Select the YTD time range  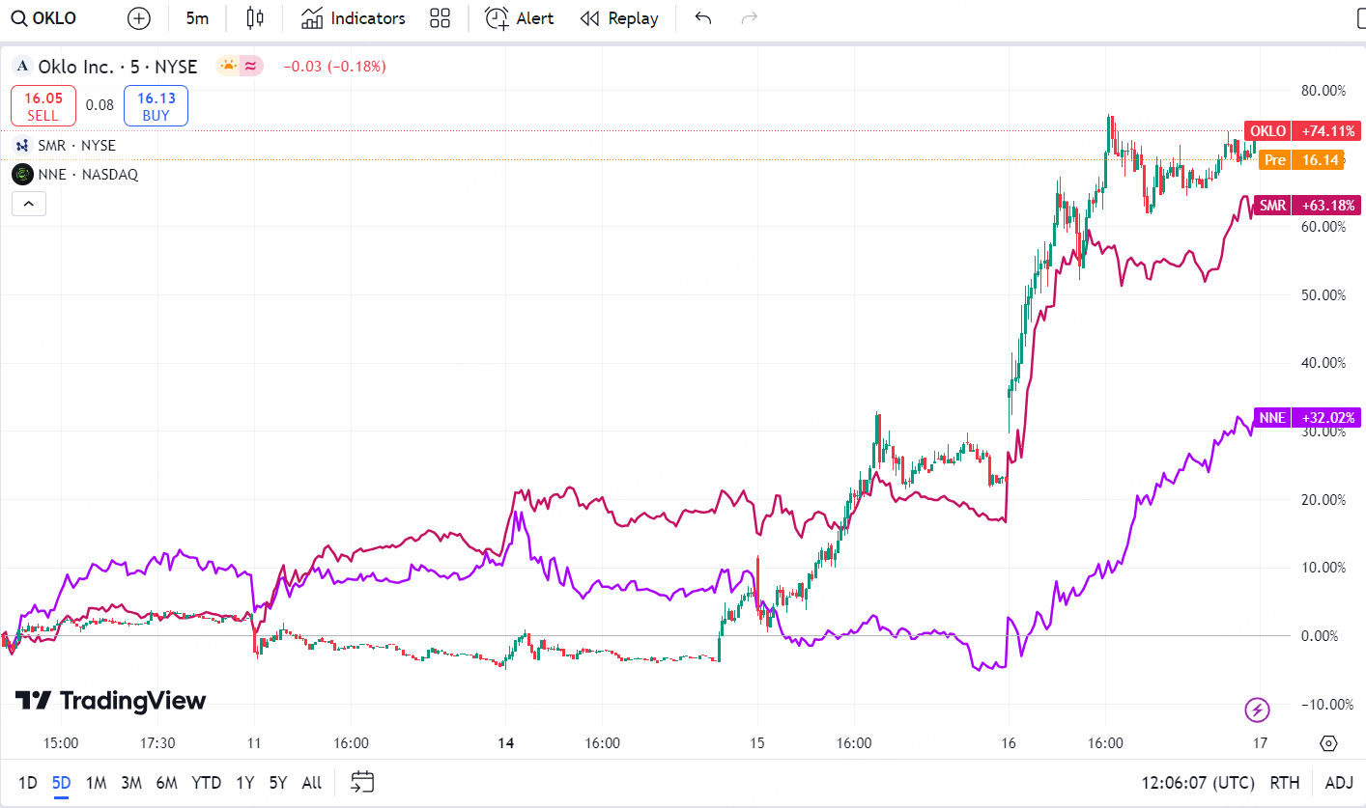206,783
